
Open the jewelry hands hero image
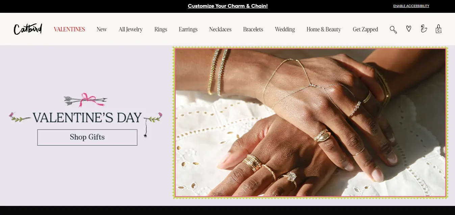coord(310,122)
